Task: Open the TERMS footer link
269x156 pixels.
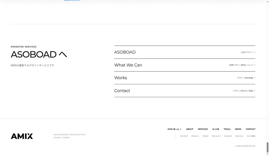Action: pos(205,136)
